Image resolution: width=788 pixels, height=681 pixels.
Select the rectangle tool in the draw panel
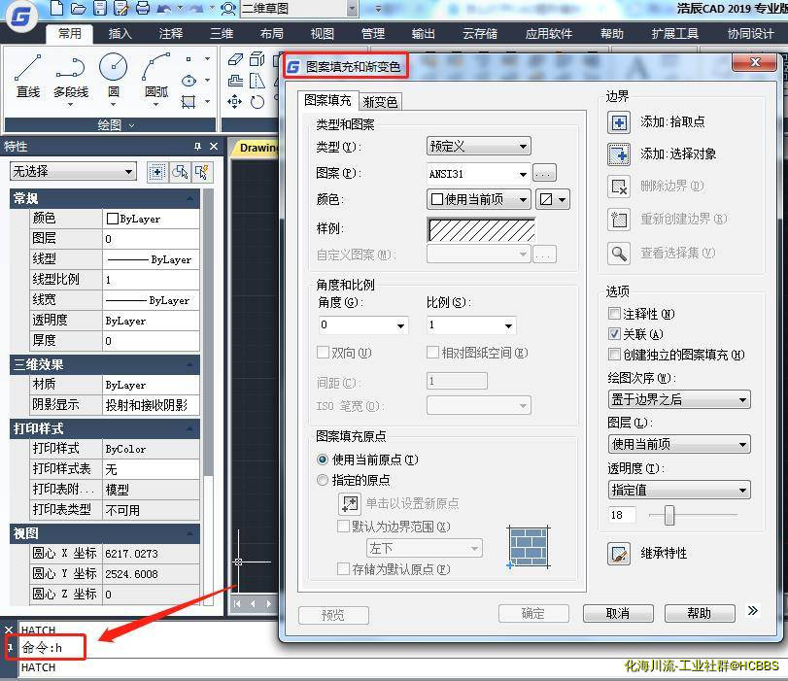188,102
